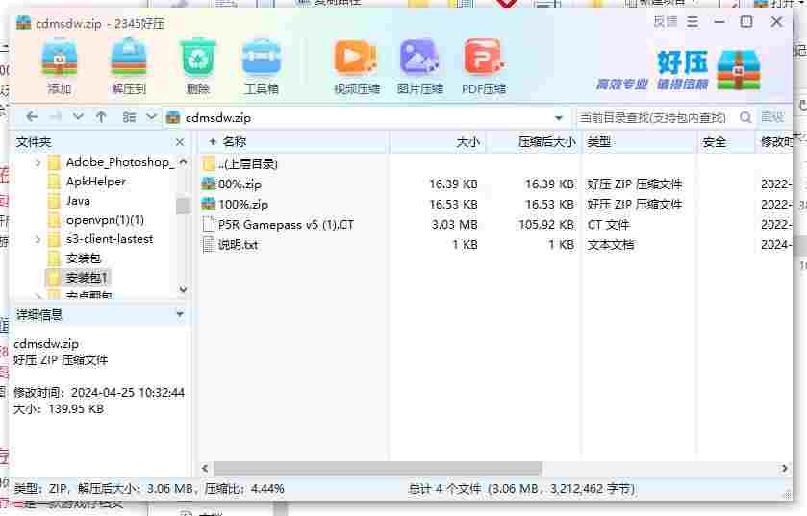Click folder tree scroll-up arrow
This screenshot has height=516, width=807.
click(x=183, y=161)
